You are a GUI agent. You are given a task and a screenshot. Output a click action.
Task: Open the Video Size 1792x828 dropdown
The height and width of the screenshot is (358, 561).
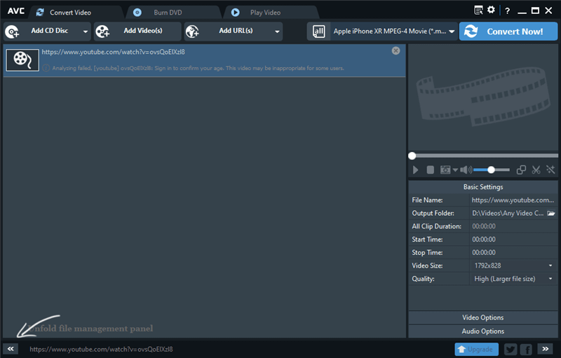[x=513, y=266]
